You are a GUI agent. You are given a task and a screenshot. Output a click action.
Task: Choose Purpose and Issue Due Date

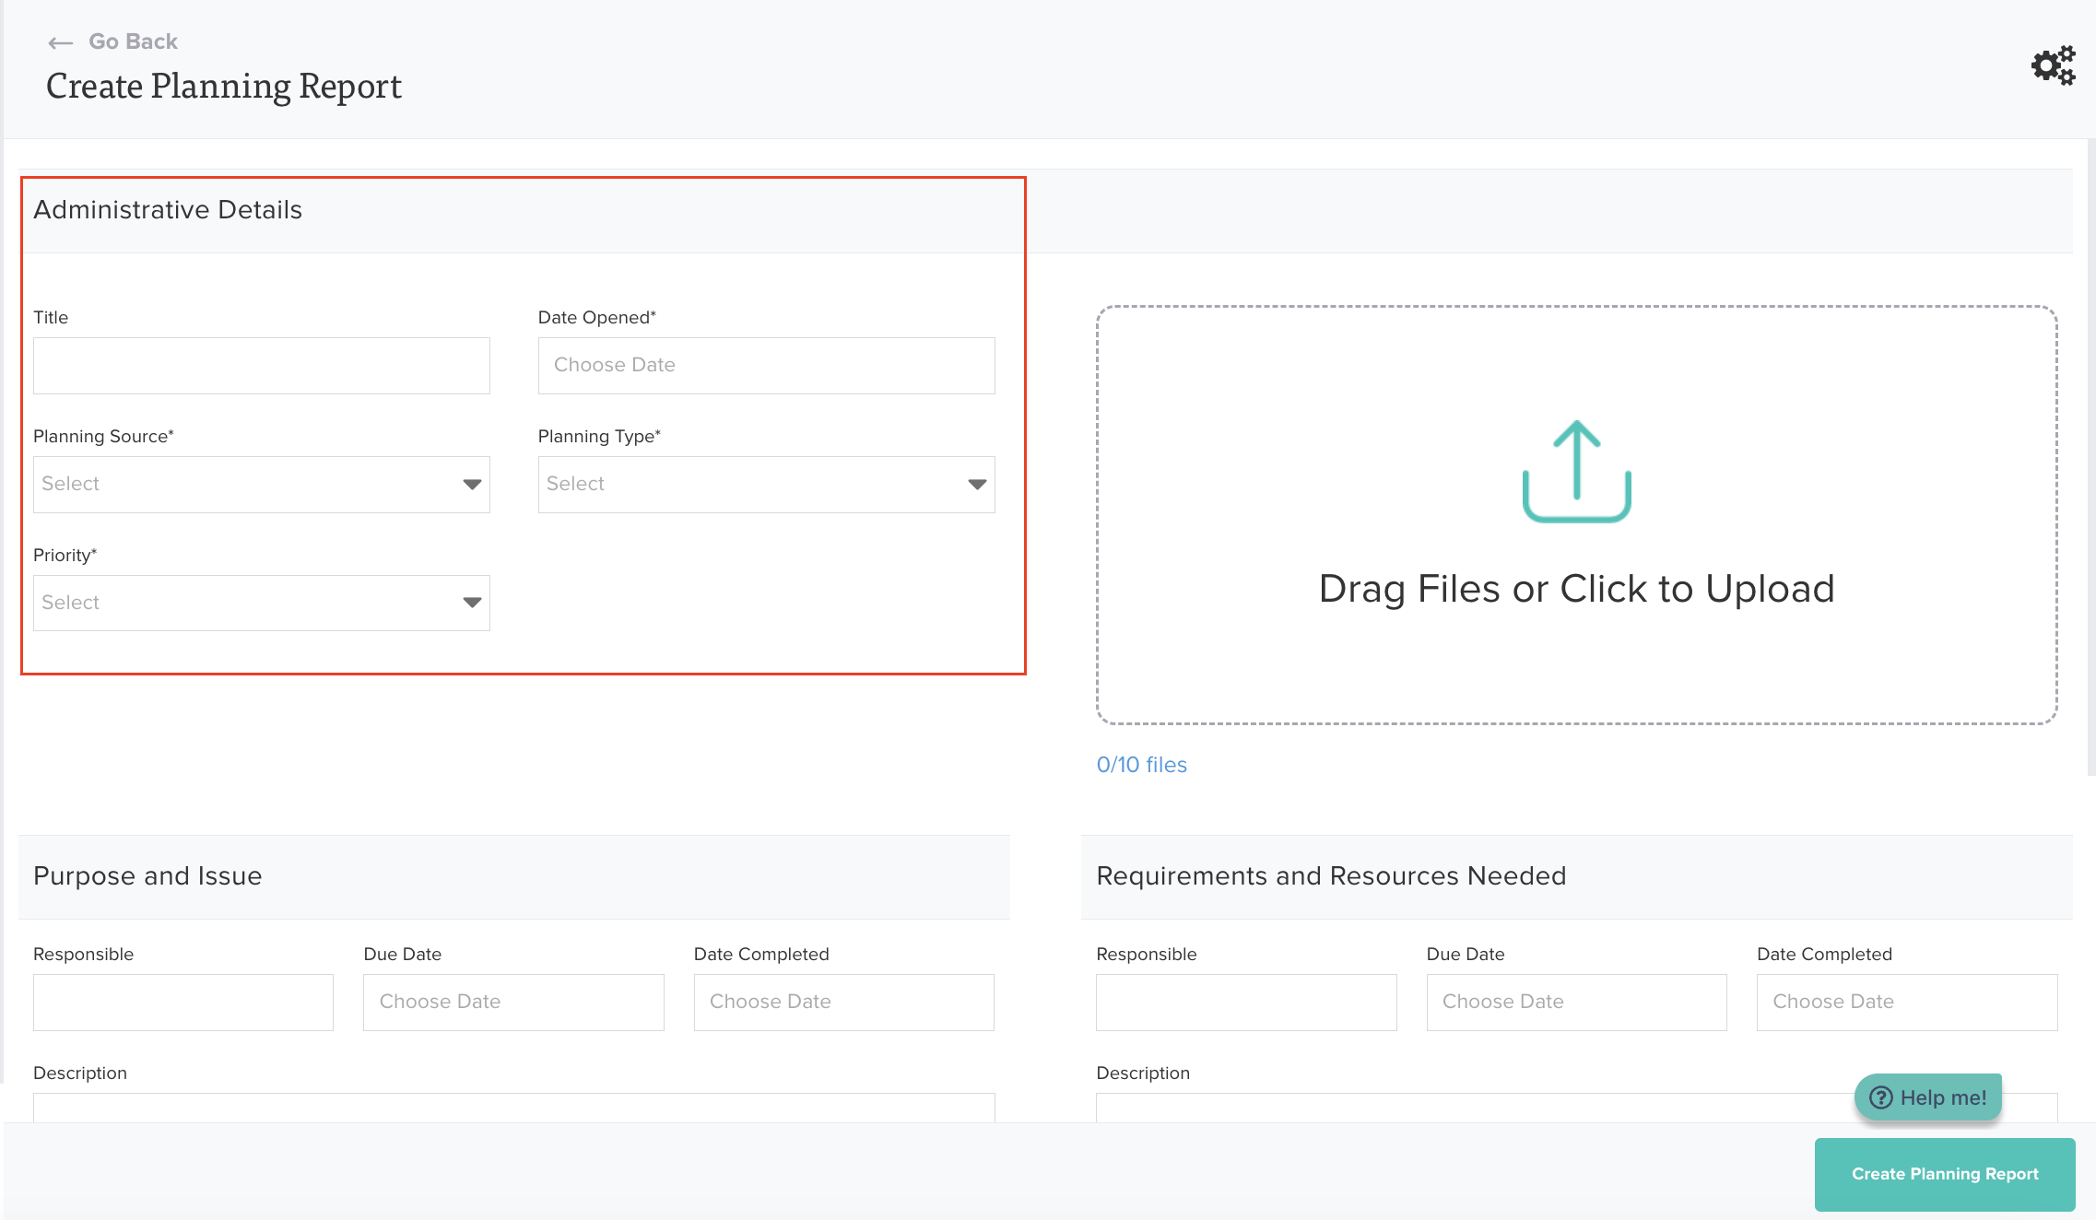513,1002
